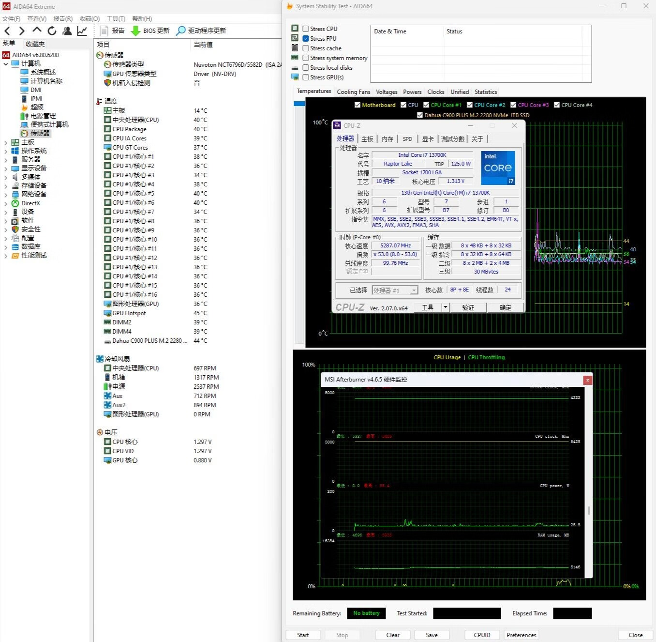Click the CPUID button

pyautogui.click(x=482, y=635)
